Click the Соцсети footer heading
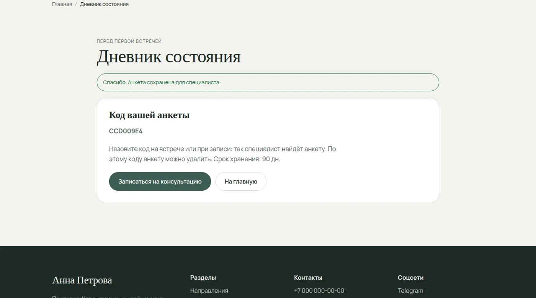536x298 pixels. [410, 278]
